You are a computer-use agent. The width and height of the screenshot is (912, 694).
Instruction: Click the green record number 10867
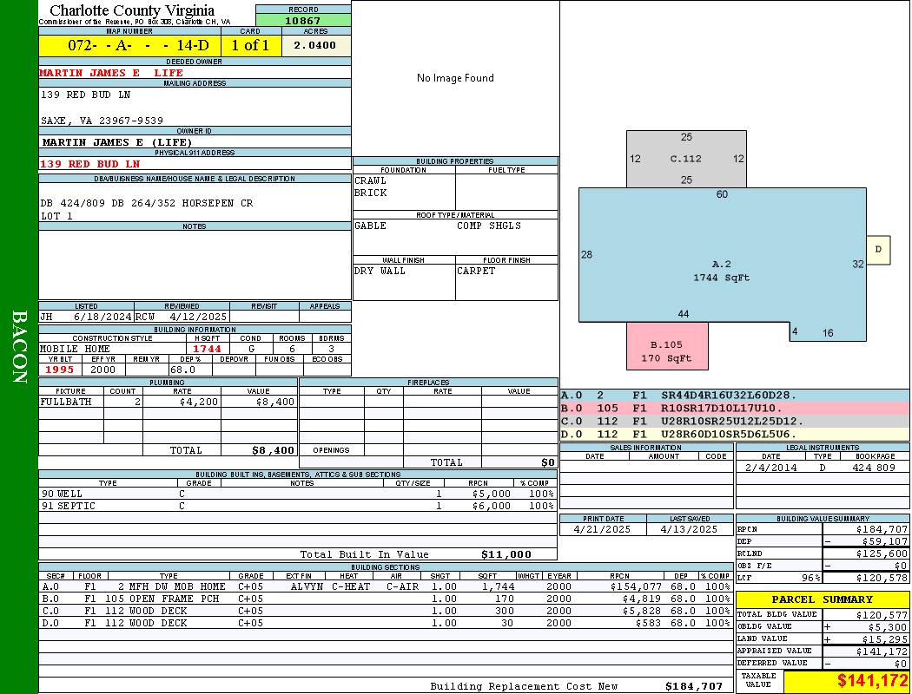[x=303, y=20]
